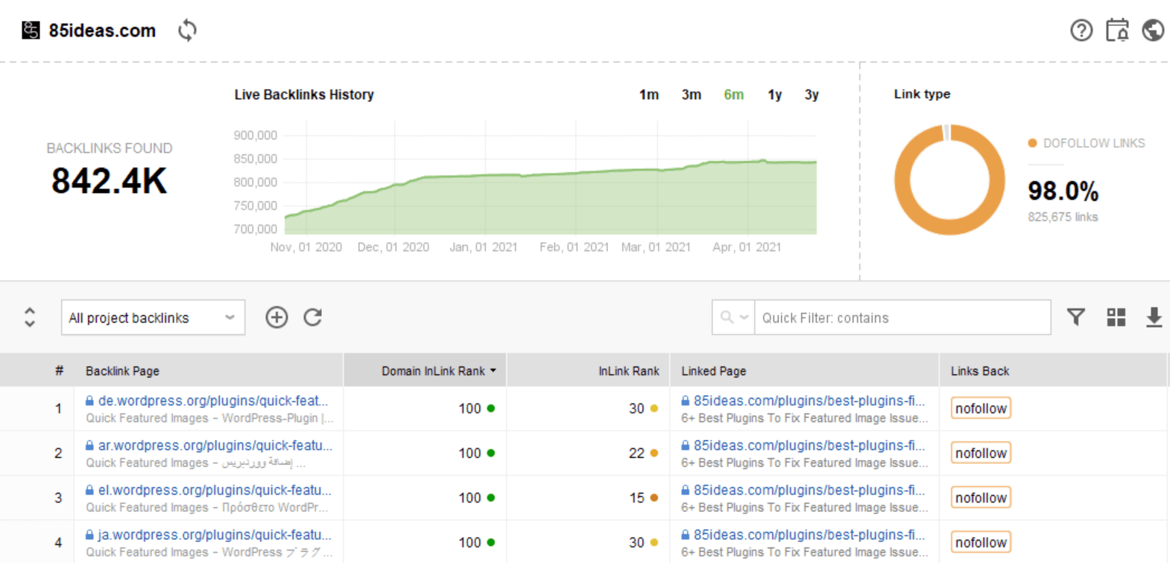Download the backlinks via the export icon
This screenshot has height=563, width=1170.
click(1154, 317)
